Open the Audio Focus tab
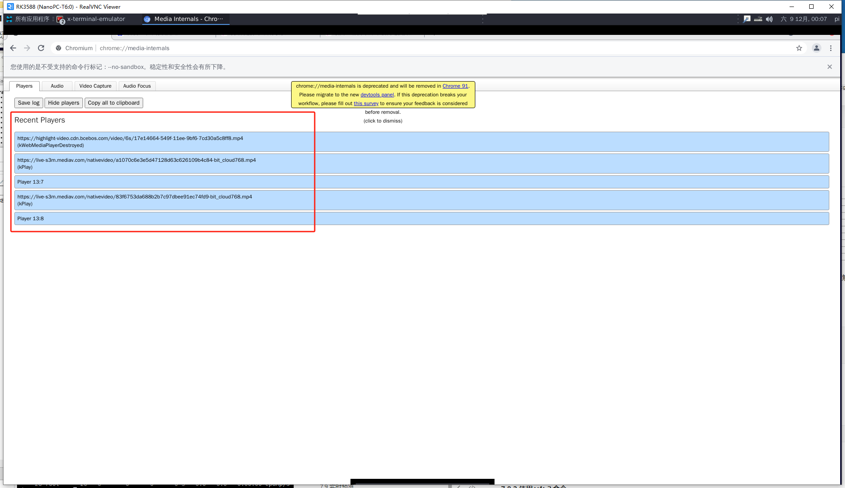 pos(137,86)
